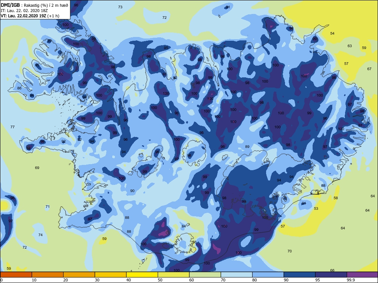This screenshot has width=378, height=283.
Task: Choose the 30–40 golden legend swatch
Action: (110, 275)
